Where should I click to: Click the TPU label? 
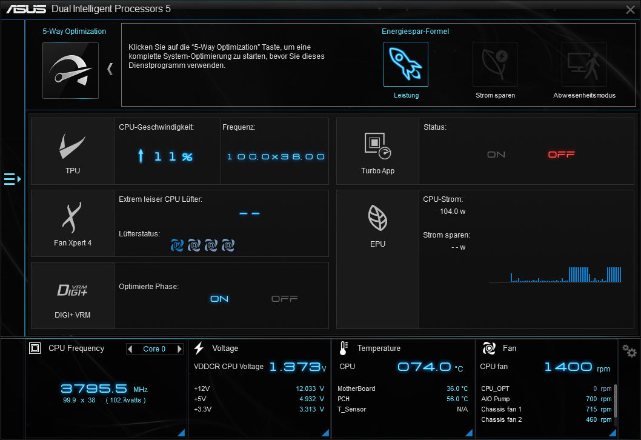(x=72, y=170)
